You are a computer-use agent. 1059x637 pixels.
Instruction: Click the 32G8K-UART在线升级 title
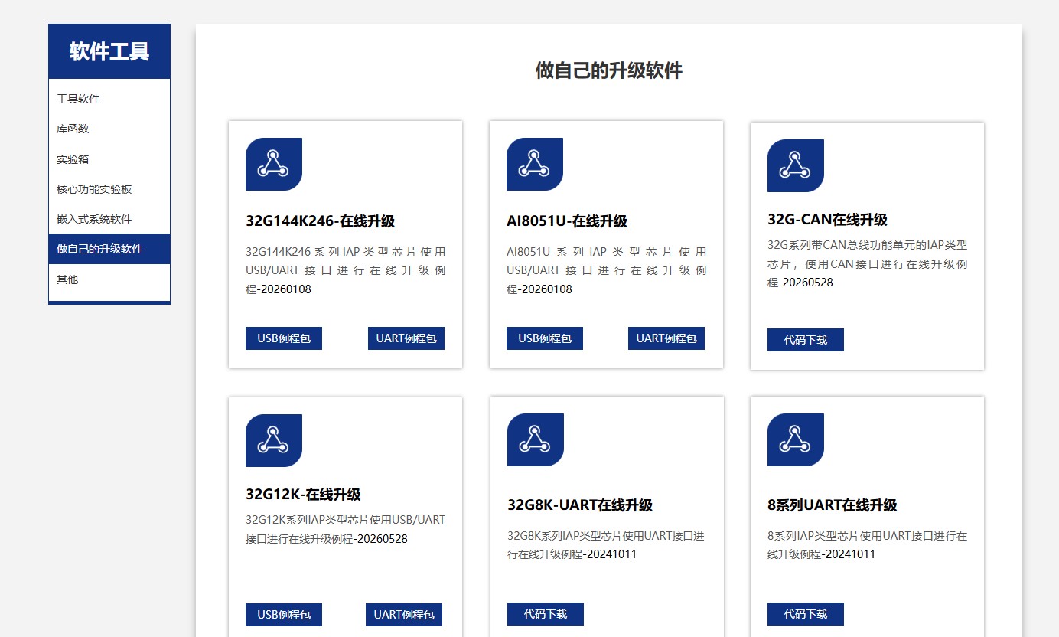coord(580,505)
